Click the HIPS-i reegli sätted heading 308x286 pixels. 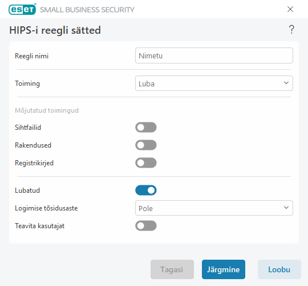tap(55, 30)
